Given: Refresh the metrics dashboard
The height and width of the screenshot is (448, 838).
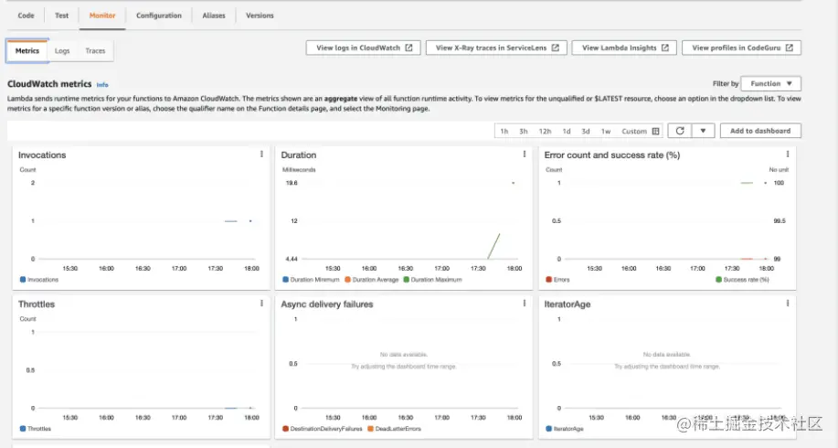Looking at the screenshot, I should 680,131.
